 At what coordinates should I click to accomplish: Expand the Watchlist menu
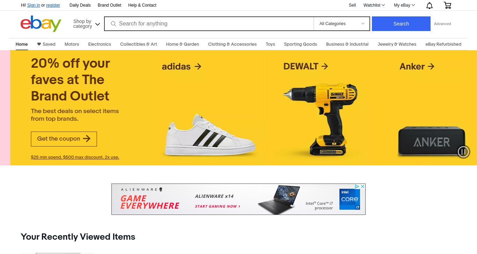pyautogui.click(x=374, y=5)
